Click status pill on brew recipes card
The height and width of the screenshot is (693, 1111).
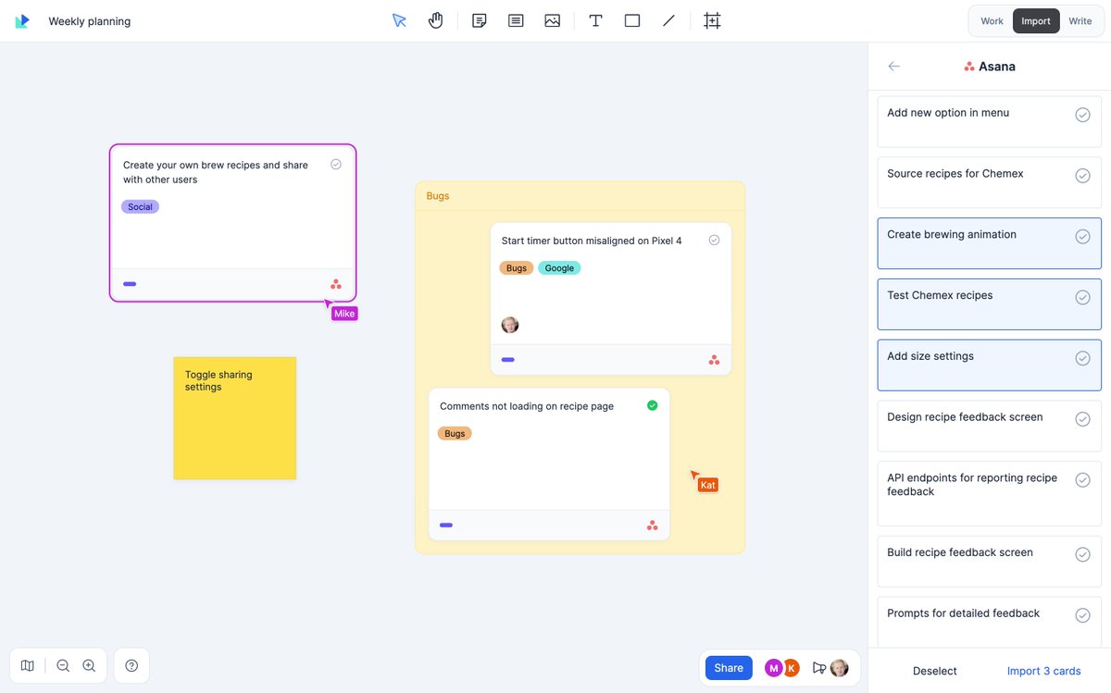pos(130,284)
